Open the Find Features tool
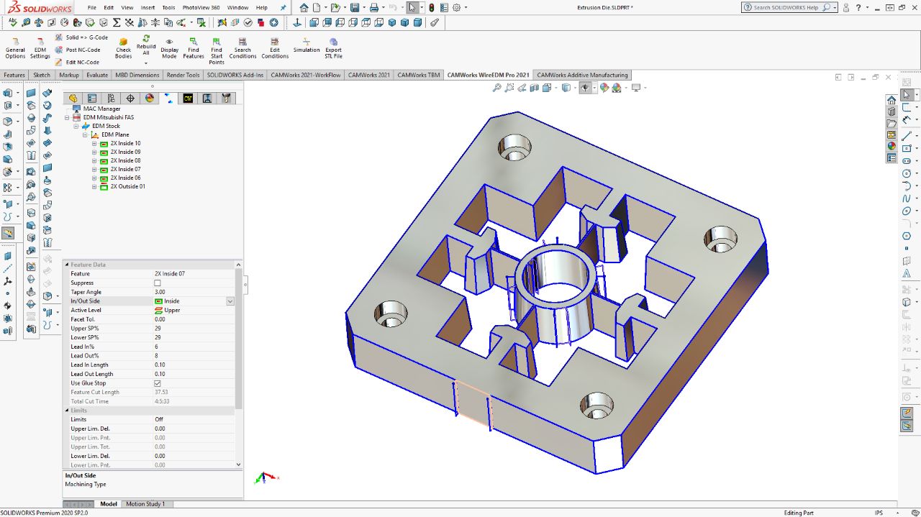Image resolution: width=921 pixels, height=517 pixels. click(193, 48)
